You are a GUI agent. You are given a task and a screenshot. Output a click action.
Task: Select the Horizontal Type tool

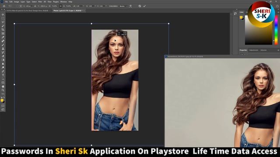coord(3,75)
